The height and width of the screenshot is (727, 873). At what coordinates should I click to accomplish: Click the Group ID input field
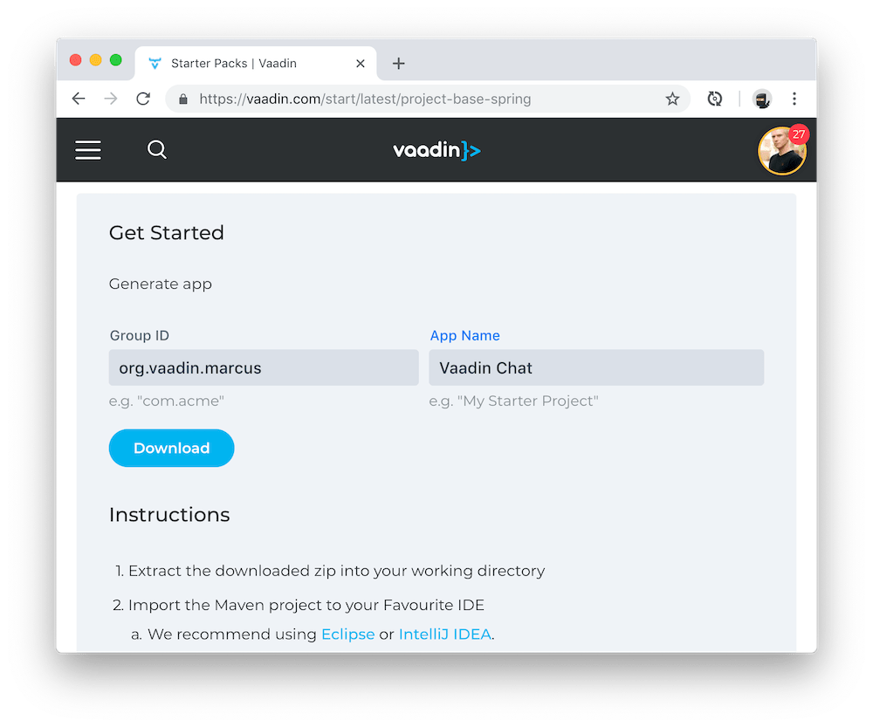coord(263,367)
